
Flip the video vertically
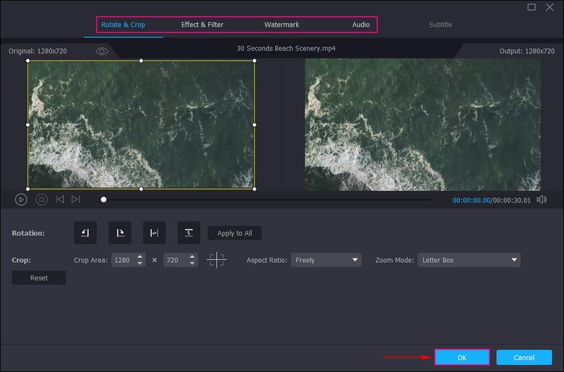pos(188,233)
